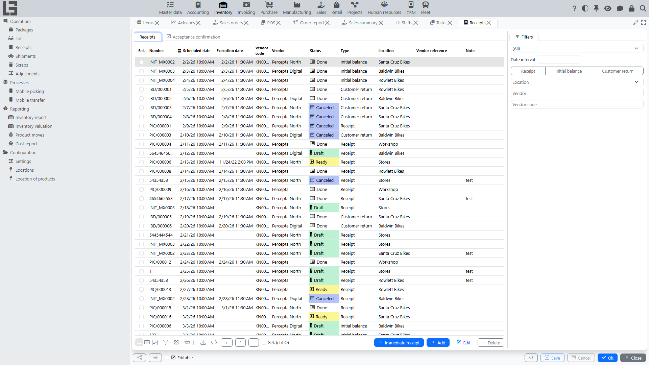Toggle fullscreen expand icon
Viewport: 649px width, 365px height.
[644, 23]
